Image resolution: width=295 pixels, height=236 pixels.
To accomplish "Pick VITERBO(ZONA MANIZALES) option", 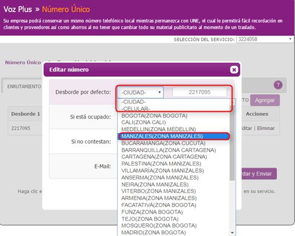I will [x=174, y=191].
